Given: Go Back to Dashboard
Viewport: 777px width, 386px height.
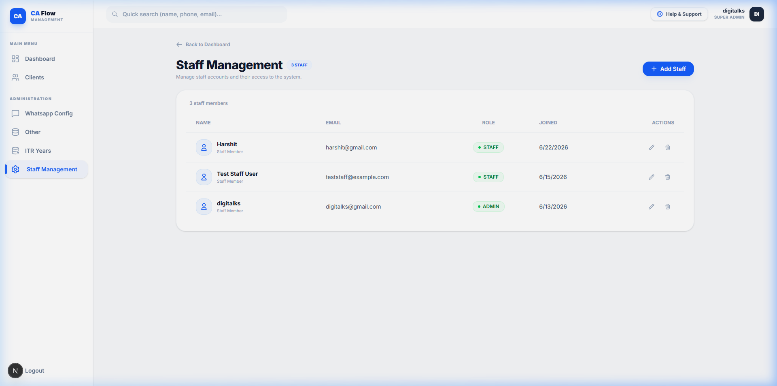Looking at the screenshot, I should click(x=203, y=45).
